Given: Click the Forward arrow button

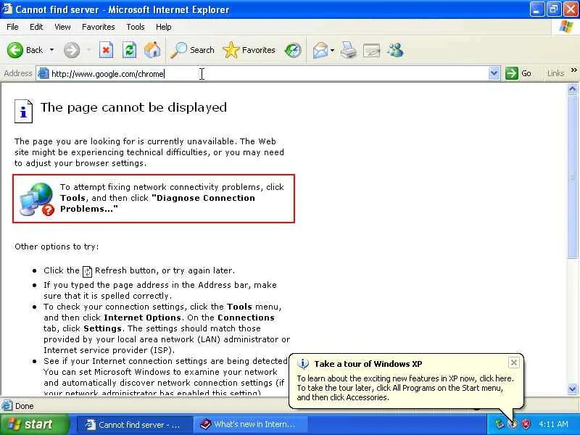Looking at the screenshot, I should point(71,50).
